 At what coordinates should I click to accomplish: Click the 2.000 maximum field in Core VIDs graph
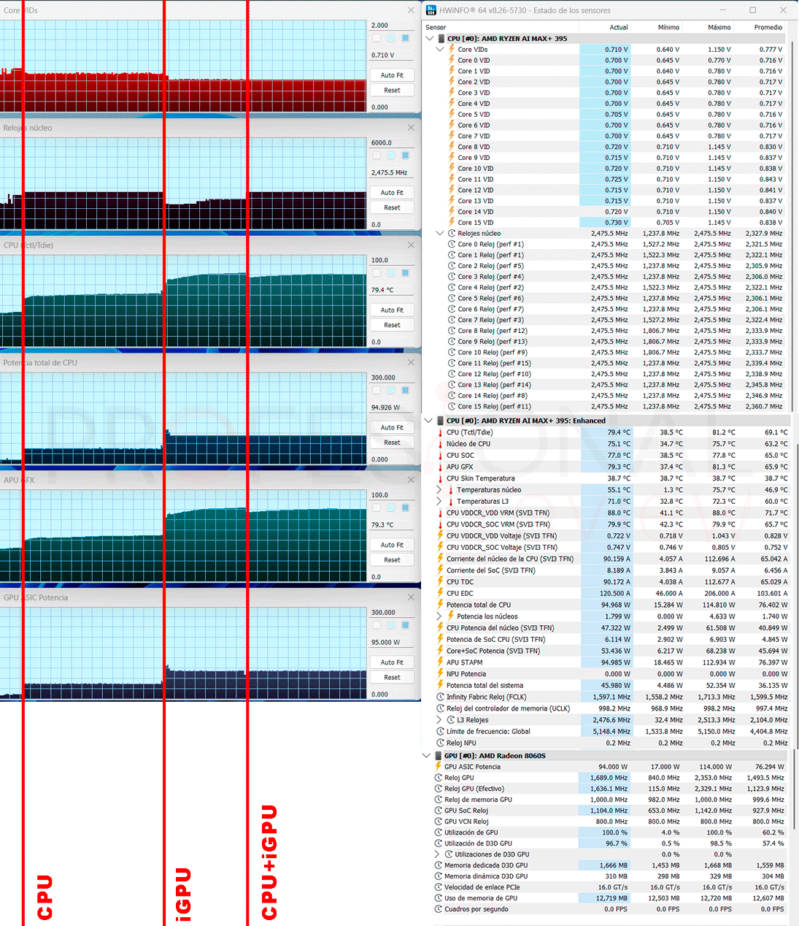392,26
